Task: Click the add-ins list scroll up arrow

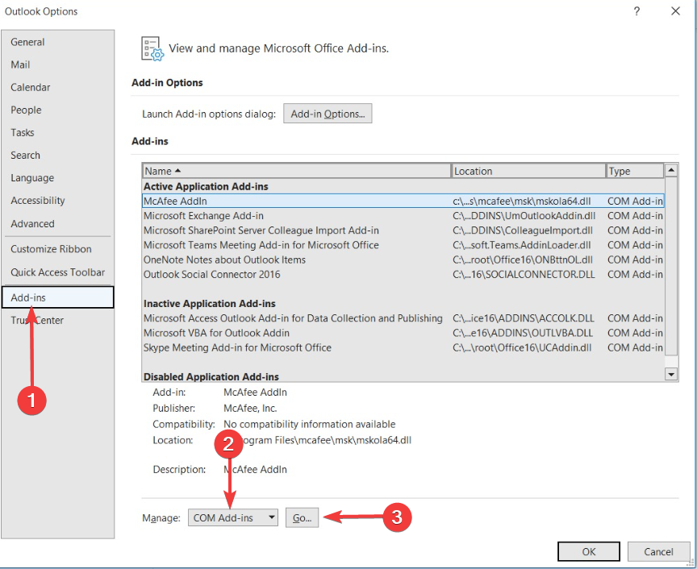Action: point(670,170)
